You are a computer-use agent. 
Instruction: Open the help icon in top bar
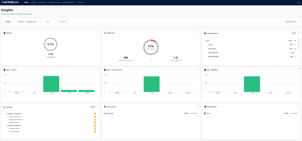pos(299,2)
